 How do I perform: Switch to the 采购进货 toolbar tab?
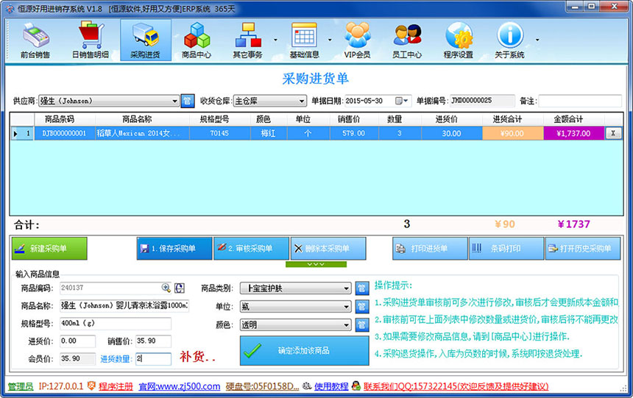point(145,40)
